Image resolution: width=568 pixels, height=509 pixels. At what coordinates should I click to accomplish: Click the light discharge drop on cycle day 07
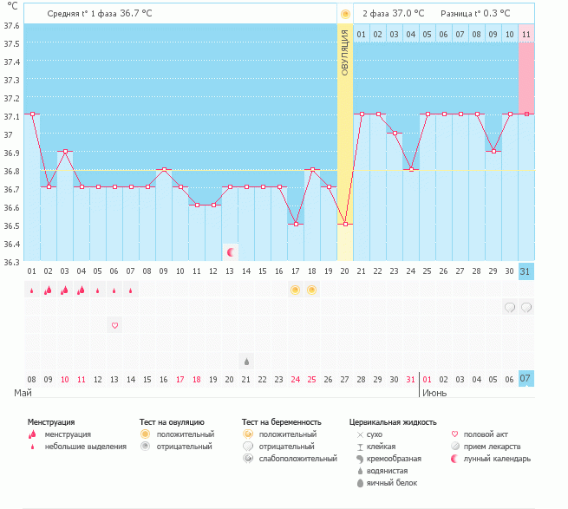coord(131,290)
